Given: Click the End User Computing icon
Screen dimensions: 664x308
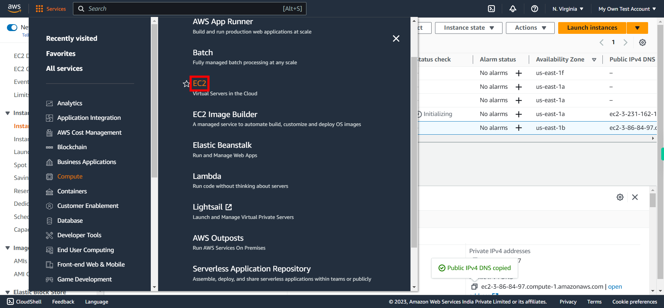Looking at the screenshot, I should [x=49, y=250].
